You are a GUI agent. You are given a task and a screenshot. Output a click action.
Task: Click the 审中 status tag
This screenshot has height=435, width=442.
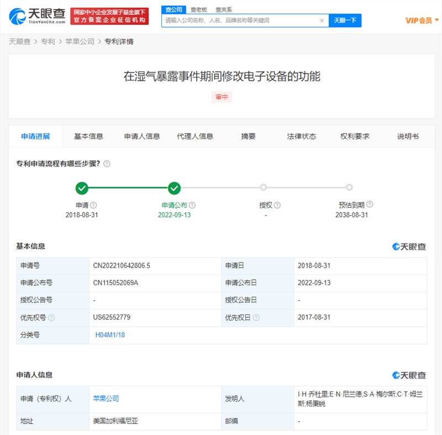click(222, 97)
